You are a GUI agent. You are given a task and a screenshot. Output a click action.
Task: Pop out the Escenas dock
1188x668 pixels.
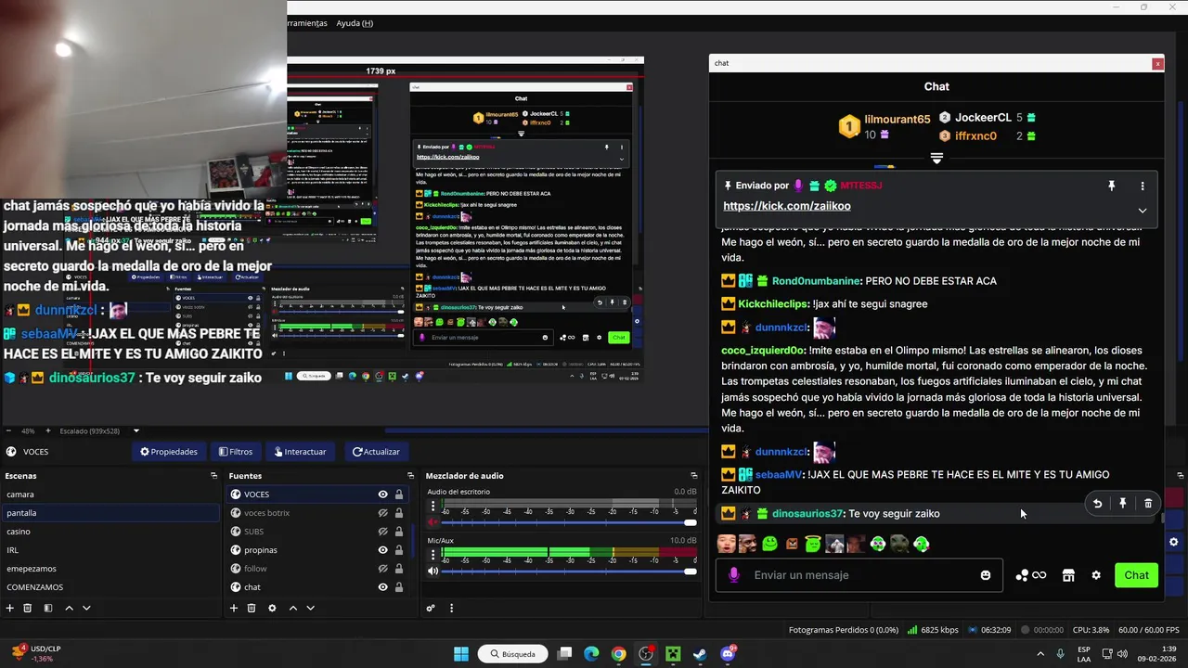(x=214, y=476)
